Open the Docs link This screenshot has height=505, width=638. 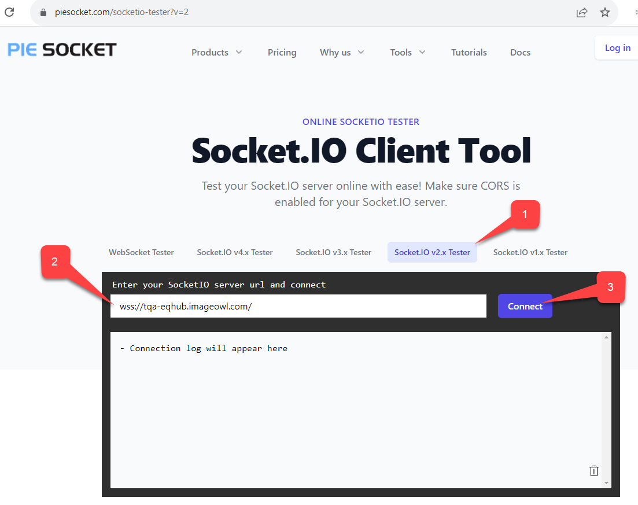520,52
